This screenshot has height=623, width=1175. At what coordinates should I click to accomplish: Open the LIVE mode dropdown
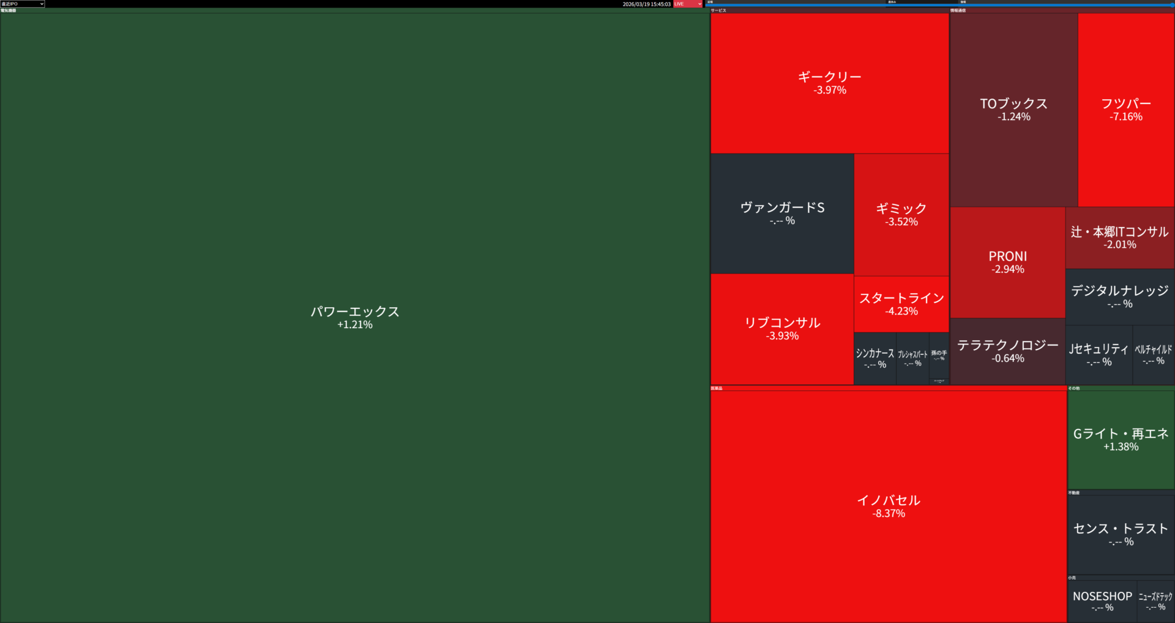(x=687, y=4)
